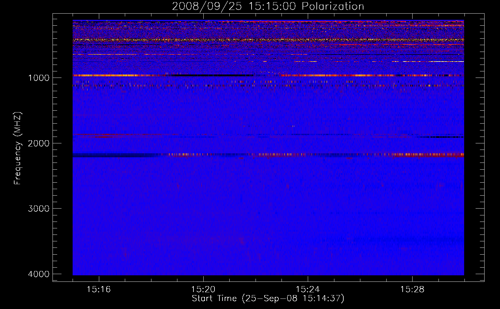
Task: Click the red striped band near 2200 MHz
Action: 268,154
